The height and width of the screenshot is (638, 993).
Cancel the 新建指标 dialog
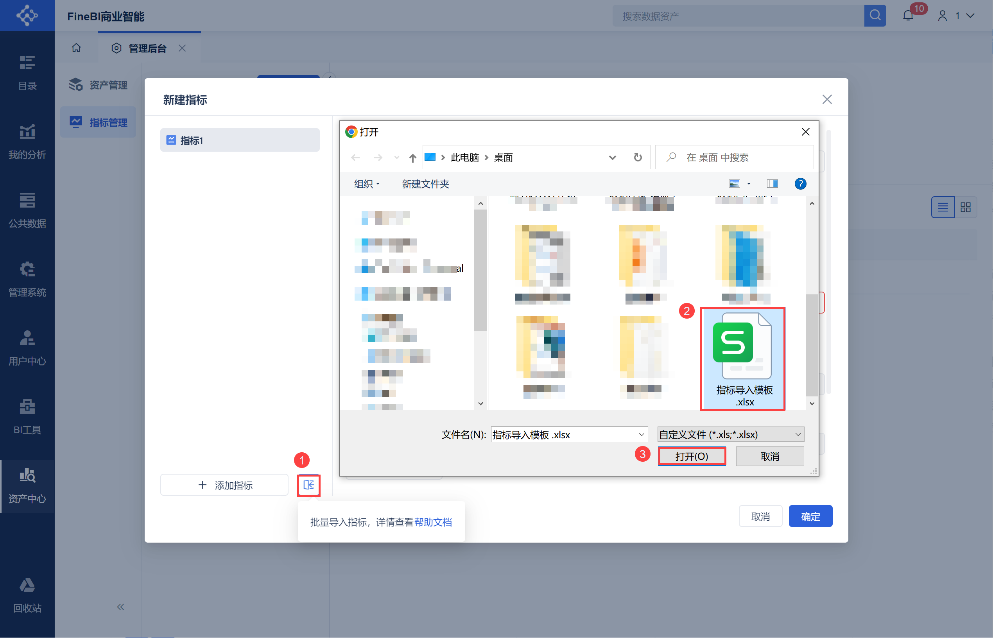(x=760, y=516)
